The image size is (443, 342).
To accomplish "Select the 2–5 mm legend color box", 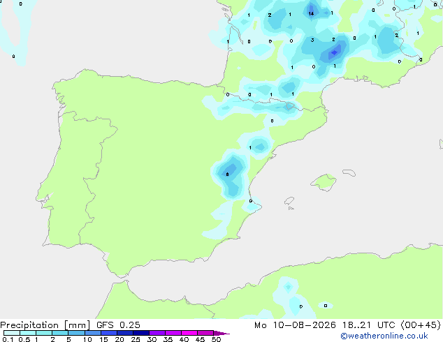I will 60,333.
